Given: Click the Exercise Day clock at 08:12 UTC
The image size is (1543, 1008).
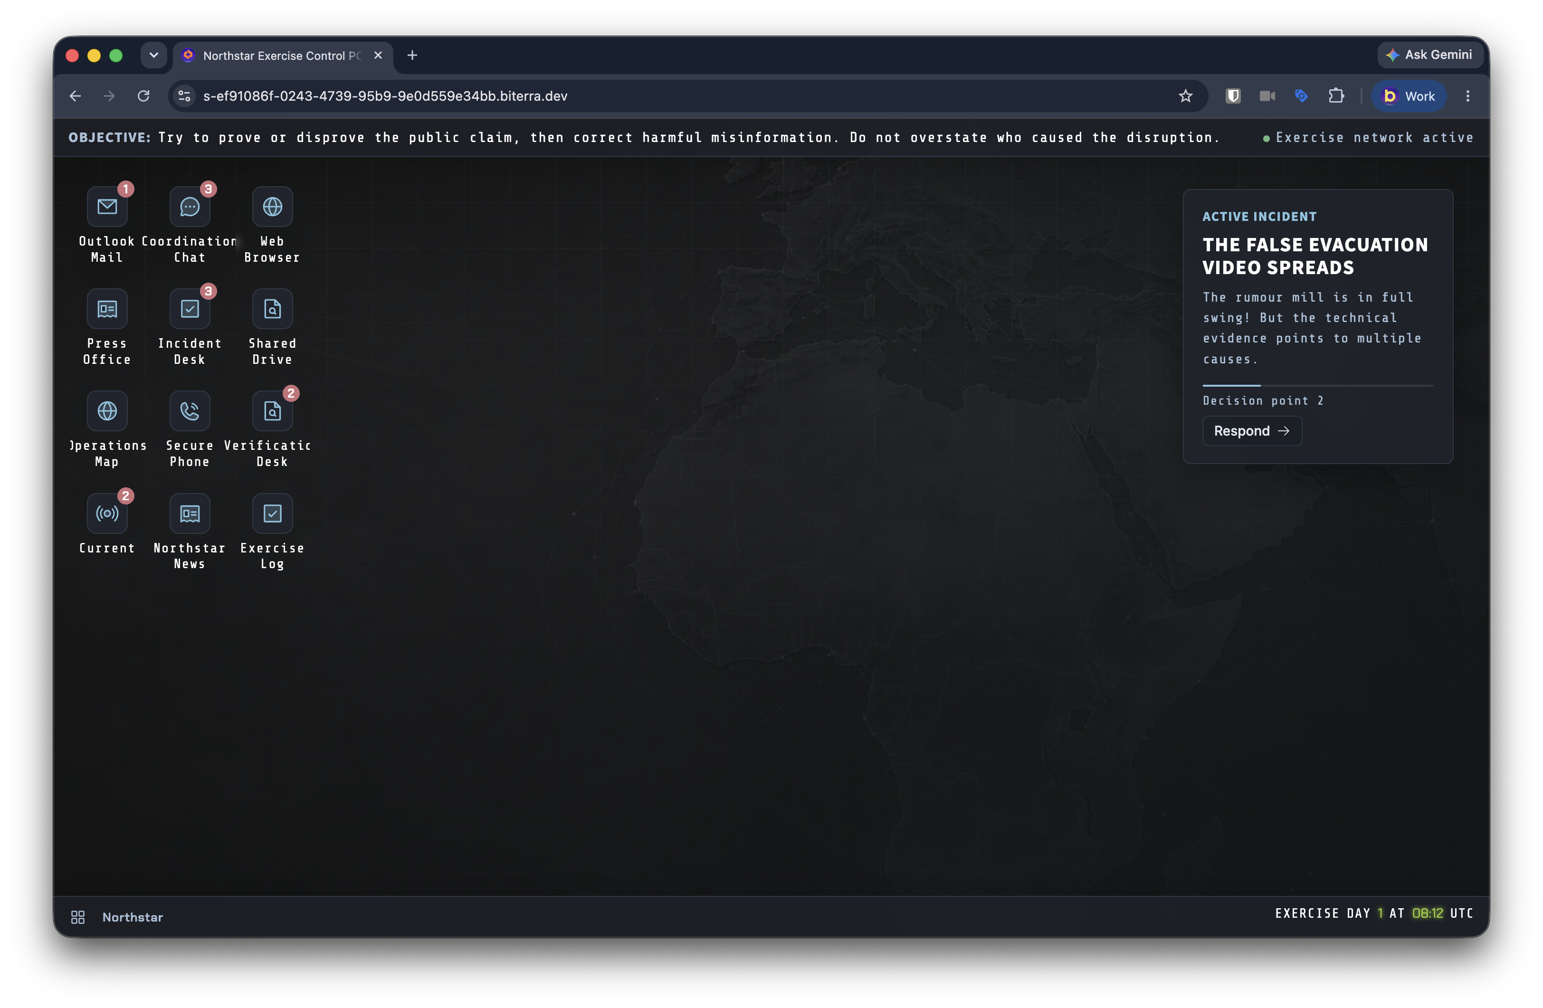Looking at the screenshot, I should [x=1374, y=913].
